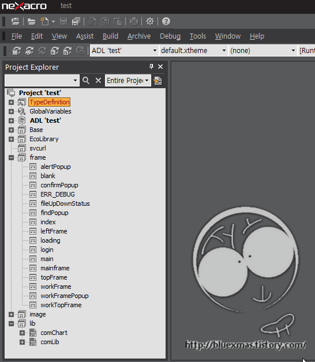This screenshot has width=315, height=362.
Task: Click the greyed Regenerate circular arrow icon
Action: pyautogui.click(x=80, y=51)
